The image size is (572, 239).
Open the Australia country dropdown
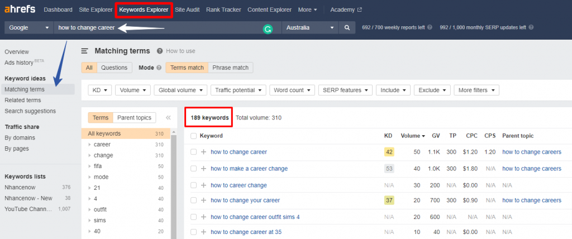[x=310, y=27]
